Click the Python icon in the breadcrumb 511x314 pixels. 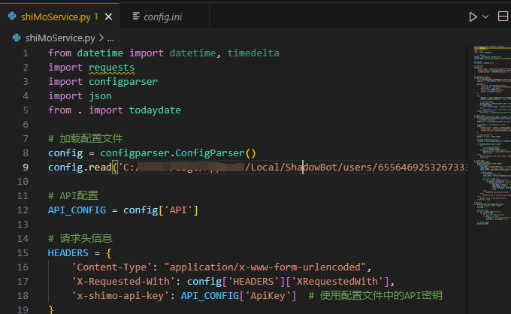[x=17, y=37]
